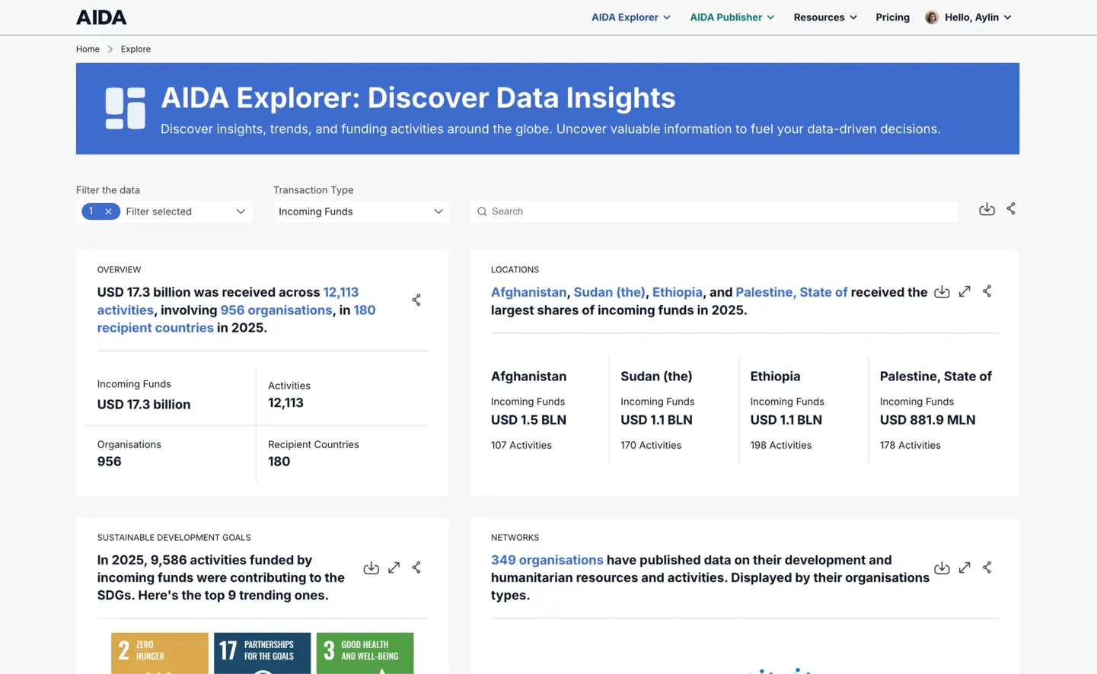This screenshot has width=1097, height=674.
Task: Download data using the icon beside Search
Action: tap(987, 209)
